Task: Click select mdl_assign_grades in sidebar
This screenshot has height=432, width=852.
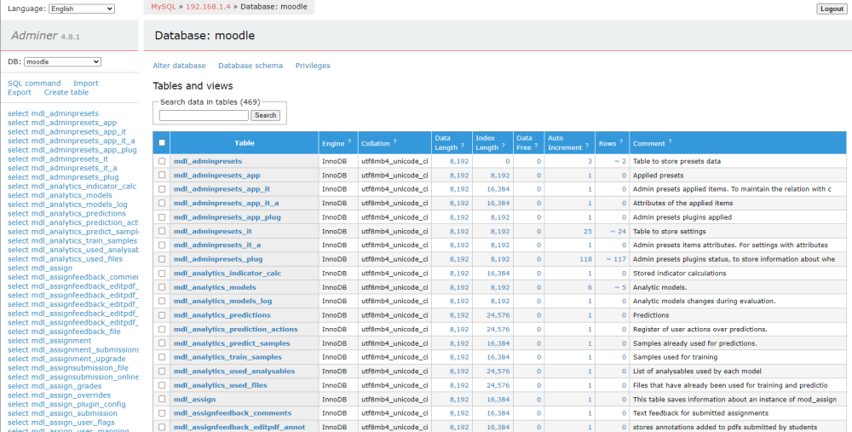Action: [x=55, y=386]
